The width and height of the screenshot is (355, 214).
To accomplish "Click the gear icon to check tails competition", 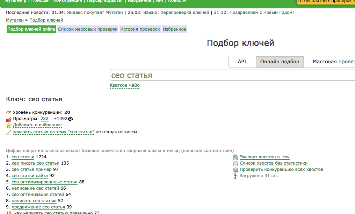I will point(235,169).
